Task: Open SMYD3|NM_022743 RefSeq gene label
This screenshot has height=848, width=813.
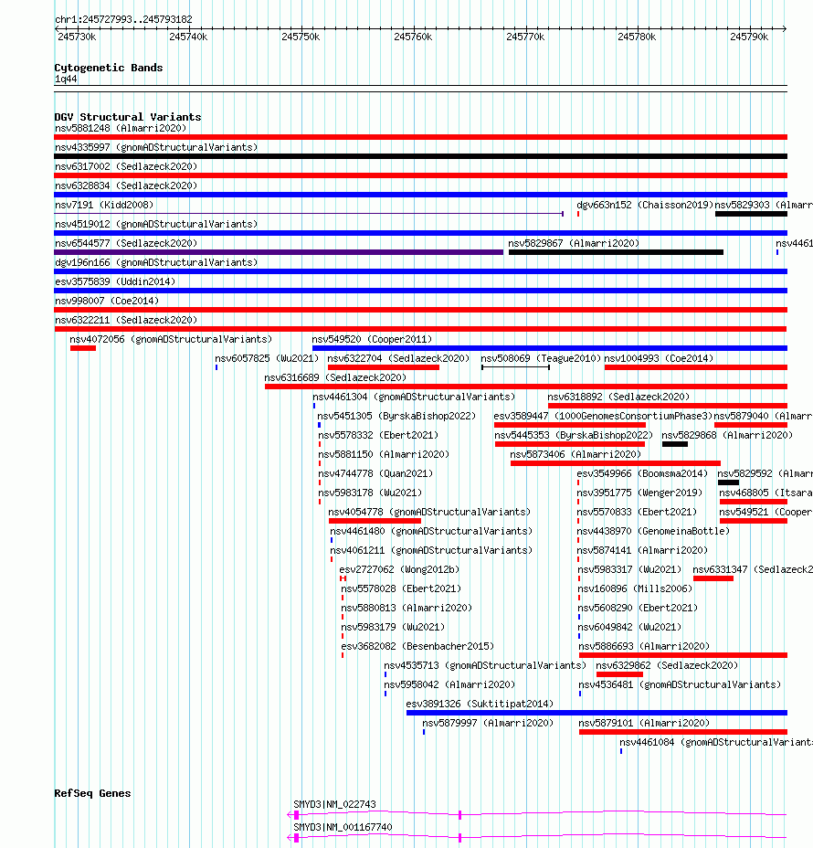Action: (x=334, y=805)
